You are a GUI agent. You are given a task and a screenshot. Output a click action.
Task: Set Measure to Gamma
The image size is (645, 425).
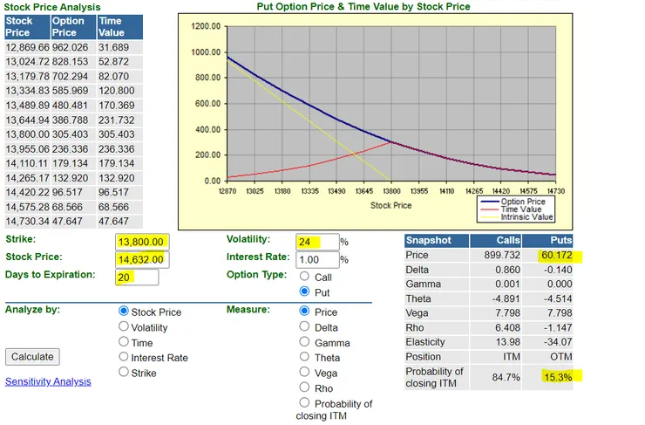click(x=304, y=341)
